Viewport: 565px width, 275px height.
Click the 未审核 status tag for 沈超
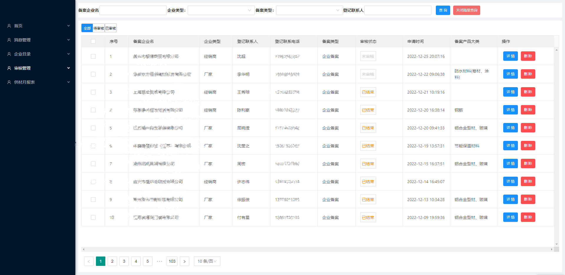click(368, 56)
